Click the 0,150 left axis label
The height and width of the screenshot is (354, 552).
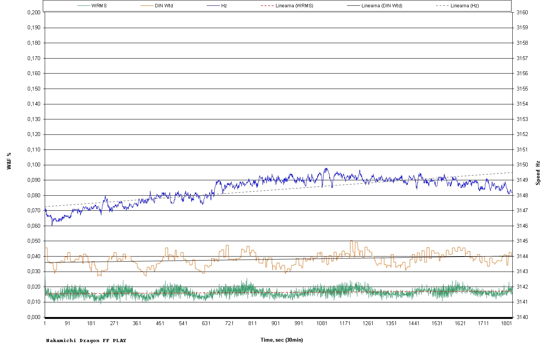click(34, 89)
